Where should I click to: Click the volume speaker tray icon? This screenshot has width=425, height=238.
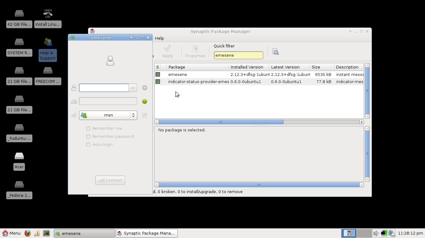376,233
